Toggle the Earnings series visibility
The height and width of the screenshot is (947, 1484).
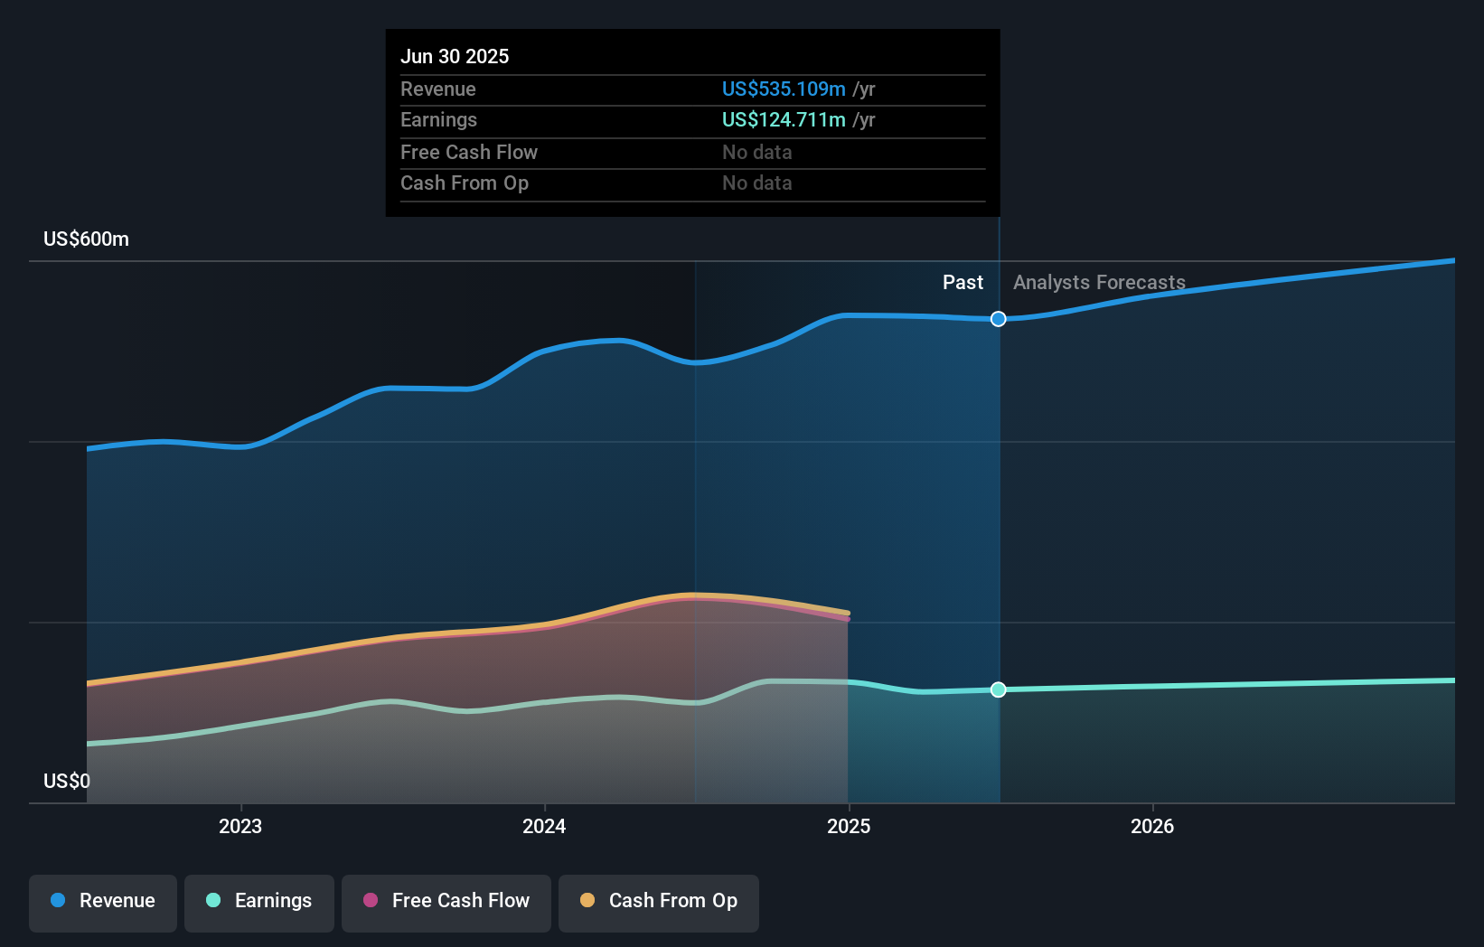pyautogui.click(x=259, y=901)
